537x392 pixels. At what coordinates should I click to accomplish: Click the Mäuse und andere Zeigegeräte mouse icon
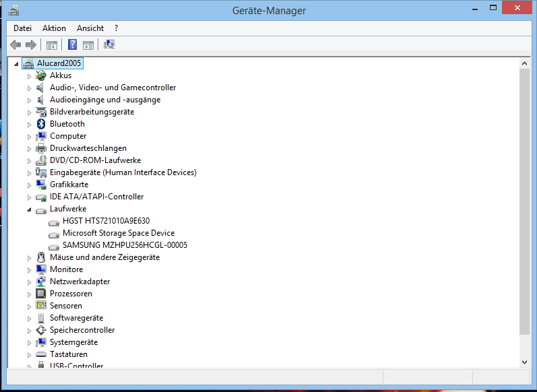[x=41, y=257]
